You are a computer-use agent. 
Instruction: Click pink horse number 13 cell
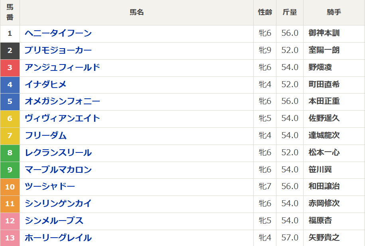click(x=10, y=238)
